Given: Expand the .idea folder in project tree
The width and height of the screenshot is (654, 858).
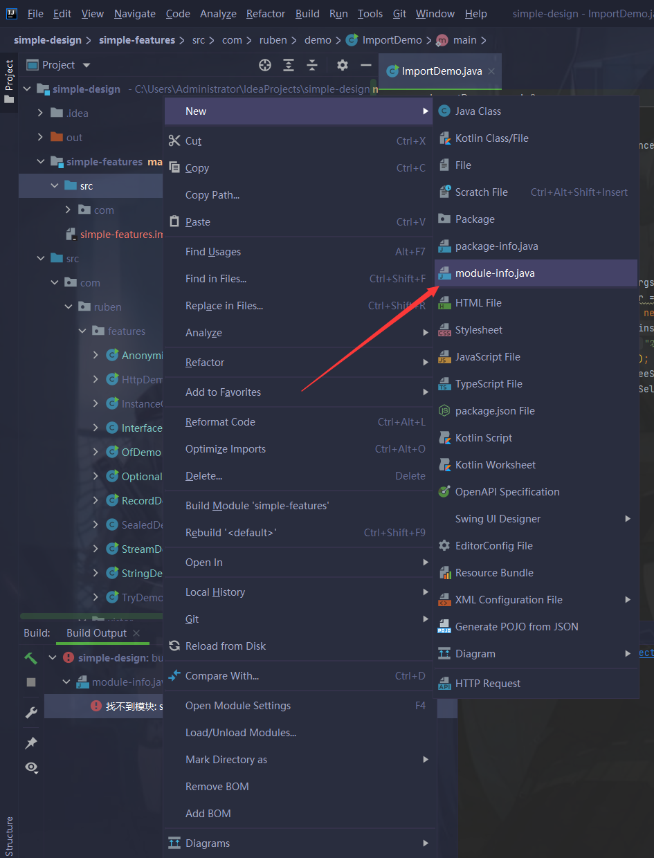Looking at the screenshot, I should (40, 113).
